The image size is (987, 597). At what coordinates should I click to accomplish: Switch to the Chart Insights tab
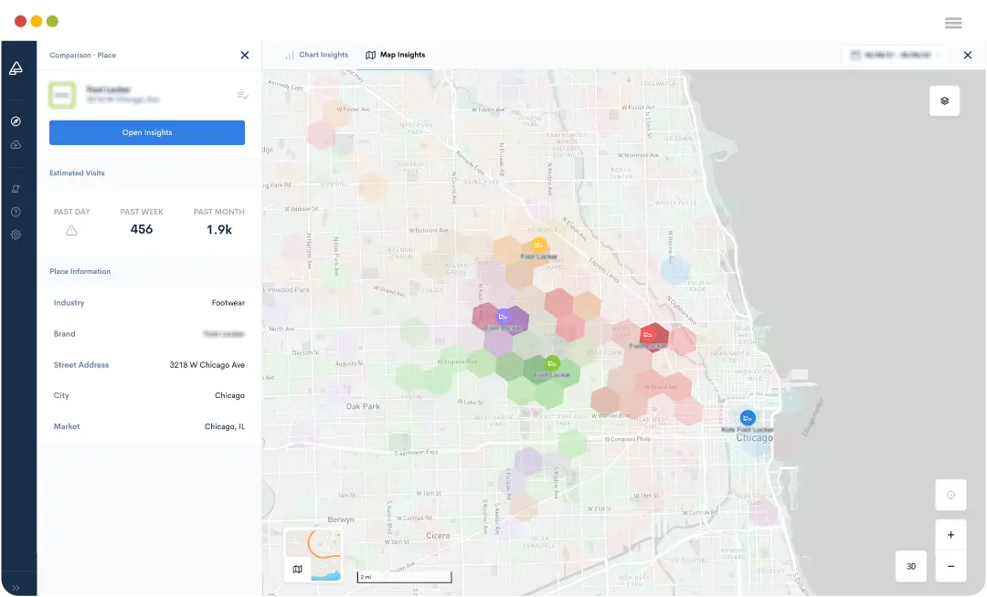tap(316, 55)
